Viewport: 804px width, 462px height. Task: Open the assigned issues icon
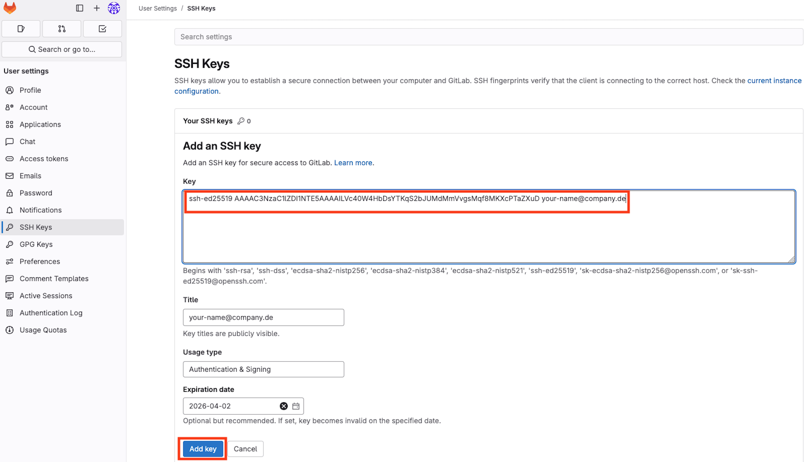pos(21,29)
